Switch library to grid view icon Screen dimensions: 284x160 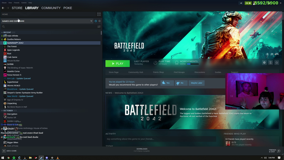[99, 14]
